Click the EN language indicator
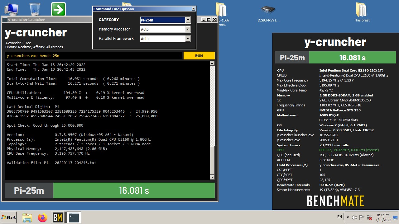399x224 pixels. [x=339, y=217]
